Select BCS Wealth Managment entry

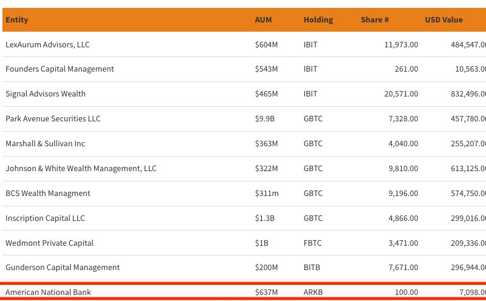click(47, 194)
